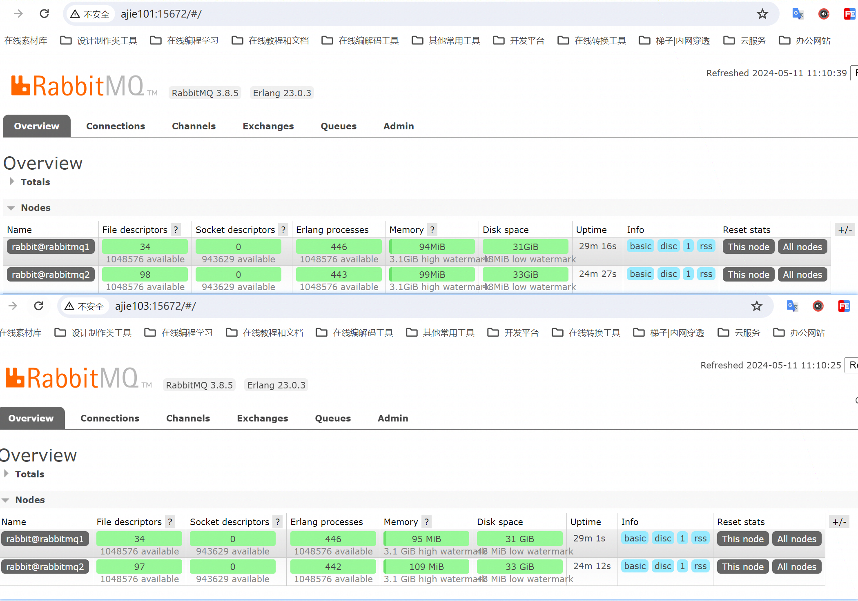Toggle columns with +/- in ajie103 Nodes table
858x601 pixels.
(x=839, y=522)
